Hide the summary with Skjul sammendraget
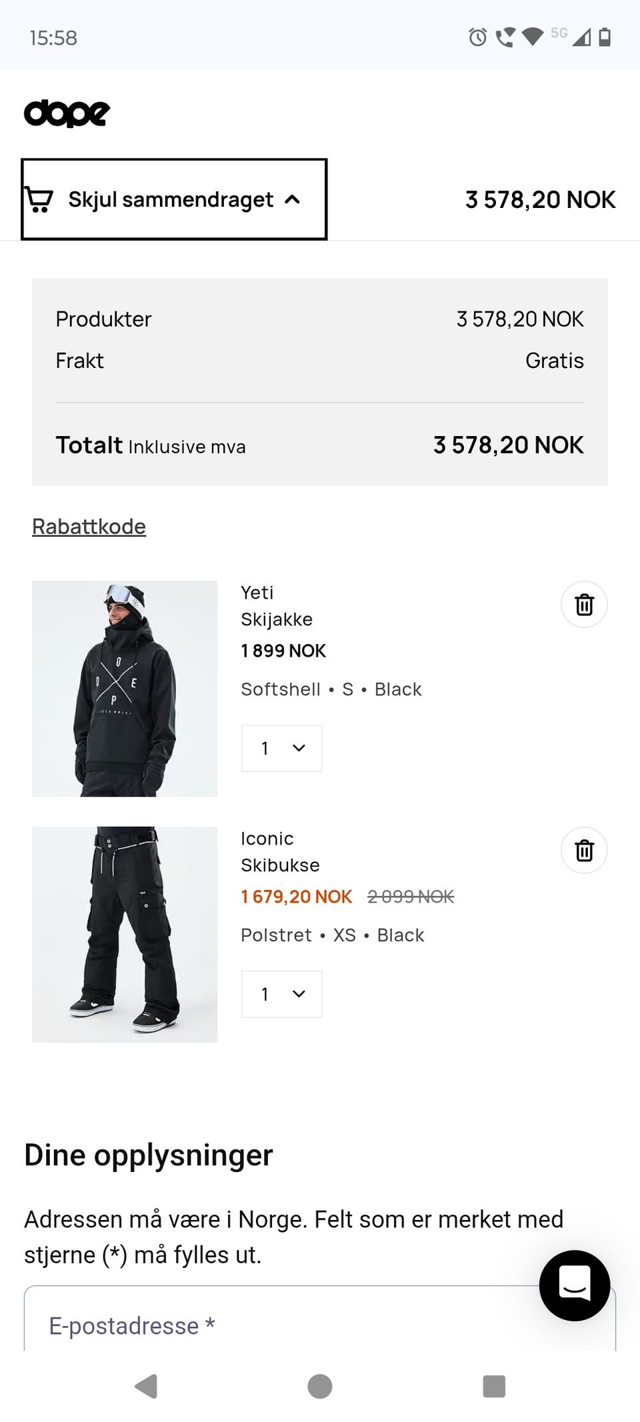The height and width of the screenshot is (1422, 640). (x=170, y=199)
